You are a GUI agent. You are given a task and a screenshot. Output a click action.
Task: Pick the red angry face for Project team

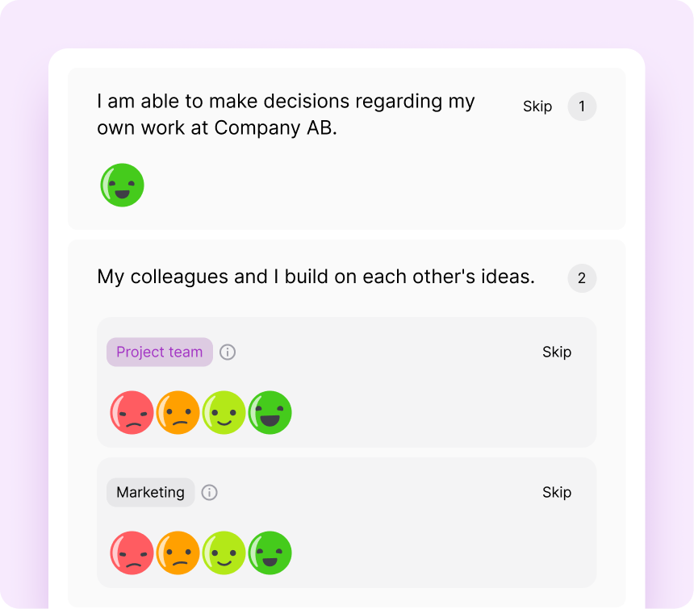(132, 413)
